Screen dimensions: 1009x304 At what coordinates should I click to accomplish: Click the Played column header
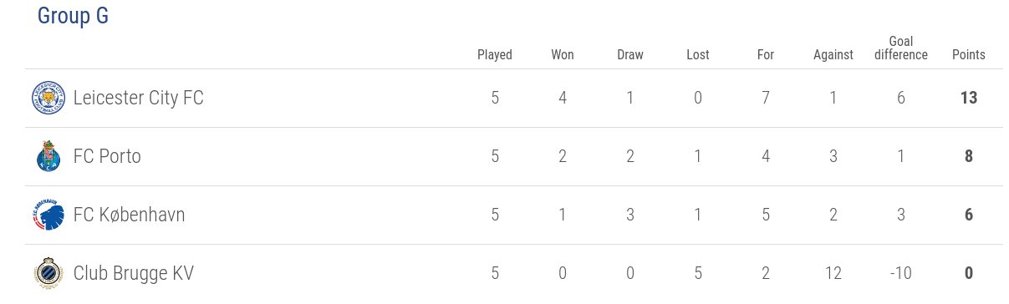pyautogui.click(x=495, y=55)
